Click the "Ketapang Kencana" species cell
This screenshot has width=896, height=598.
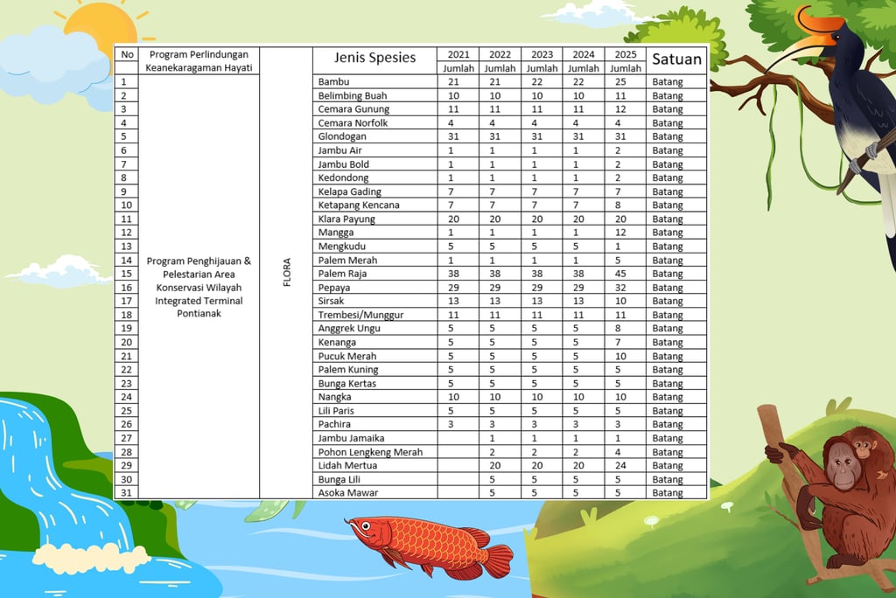[374, 205]
